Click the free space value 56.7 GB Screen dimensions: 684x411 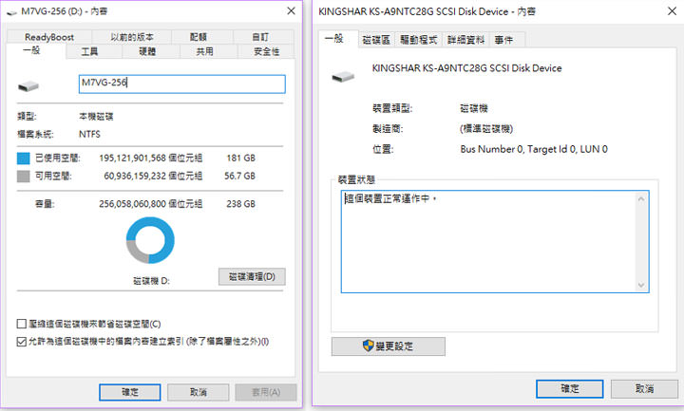tap(239, 177)
